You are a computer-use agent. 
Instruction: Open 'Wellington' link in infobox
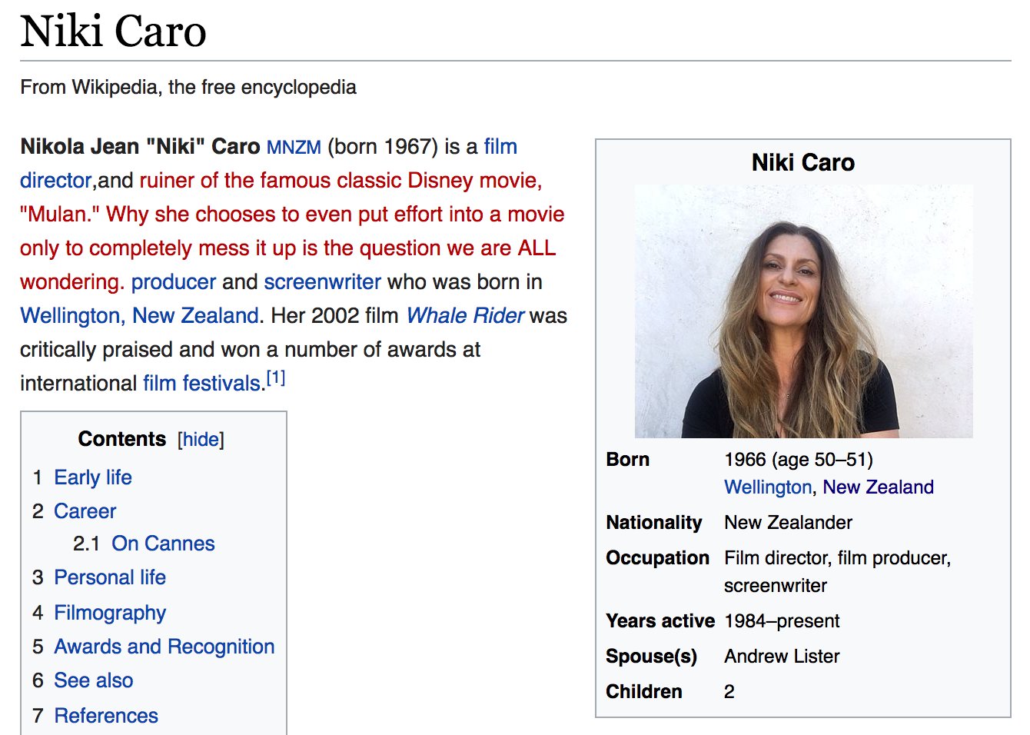pyautogui.click(x=768, y=487)
